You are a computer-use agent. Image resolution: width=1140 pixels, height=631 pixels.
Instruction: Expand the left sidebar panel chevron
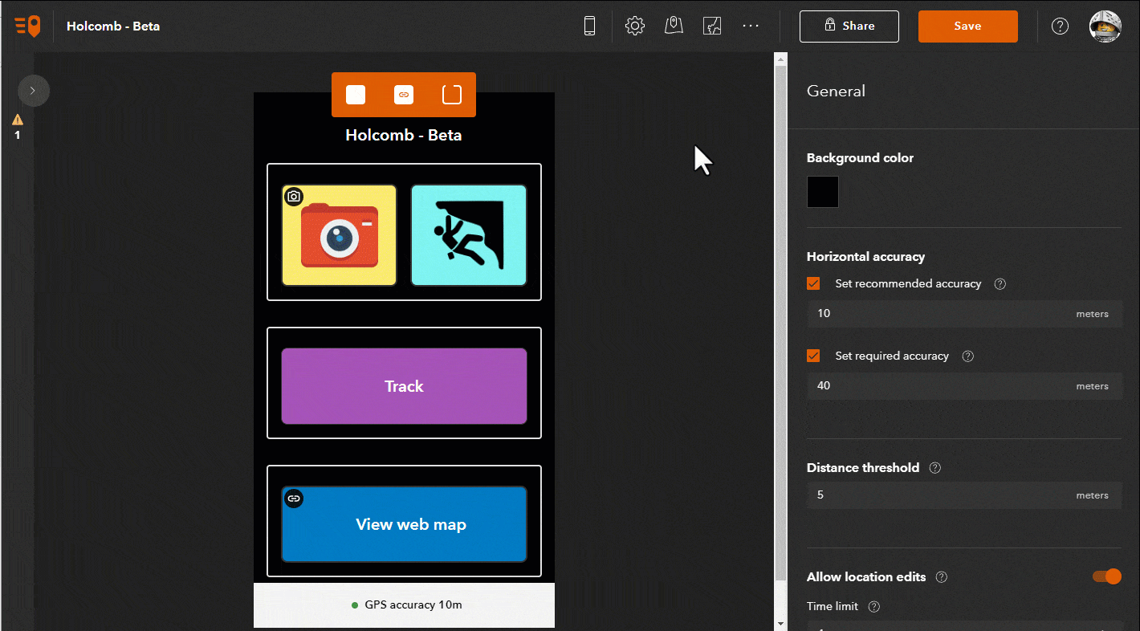pos(34,91)
